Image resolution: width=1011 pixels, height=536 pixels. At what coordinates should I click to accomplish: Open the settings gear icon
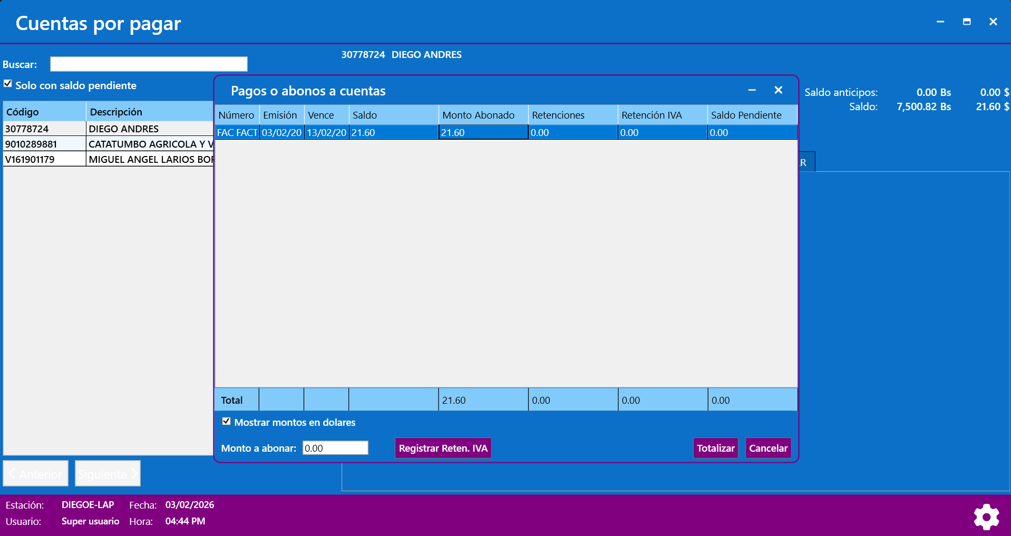coord(986,517)
